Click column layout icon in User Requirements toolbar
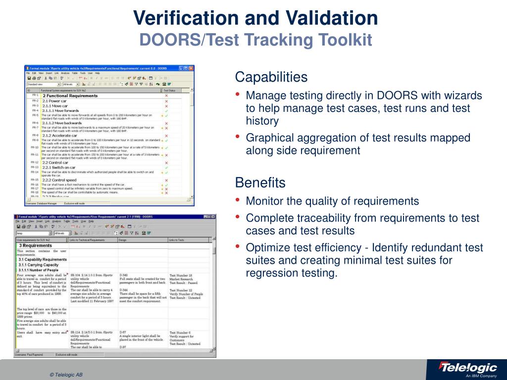The width and height of the screenshot is (507, 380). click(x=129, y=227)
